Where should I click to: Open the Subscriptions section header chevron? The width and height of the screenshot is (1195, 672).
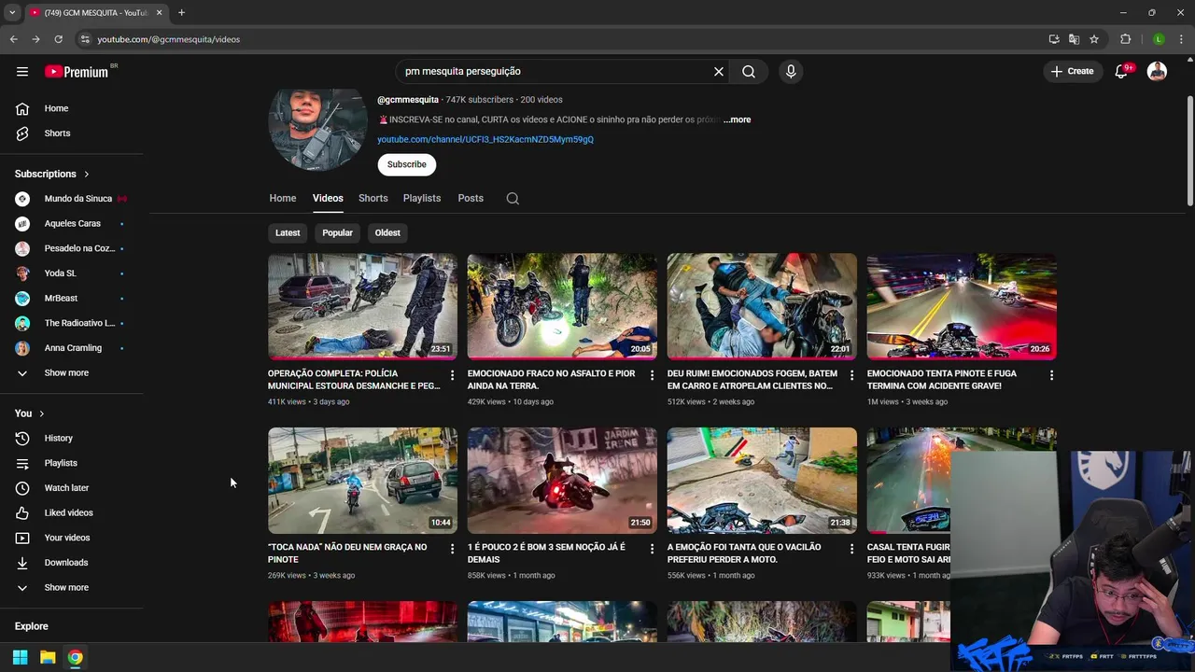[x=87, y=174]
